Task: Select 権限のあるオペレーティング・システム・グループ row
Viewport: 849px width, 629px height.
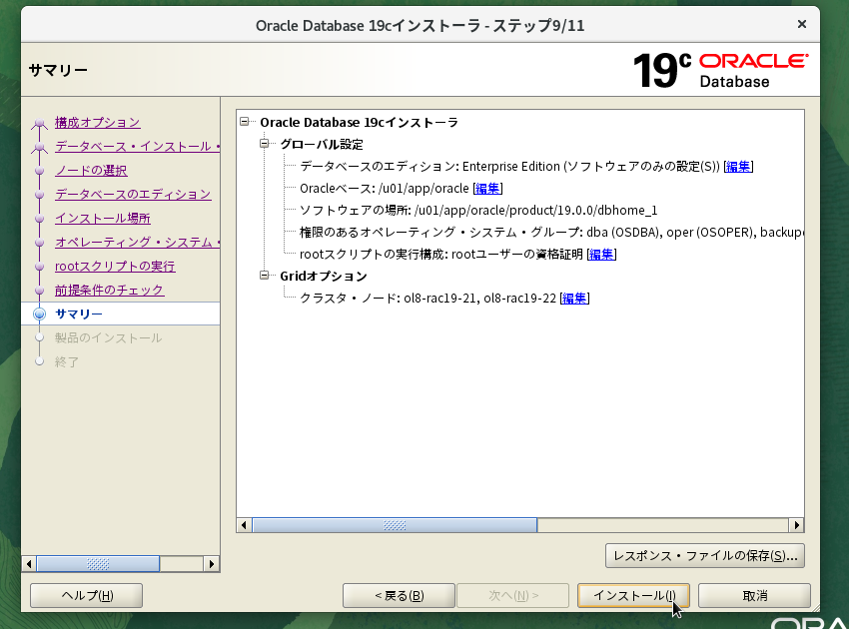Action: tap(551, 233)
